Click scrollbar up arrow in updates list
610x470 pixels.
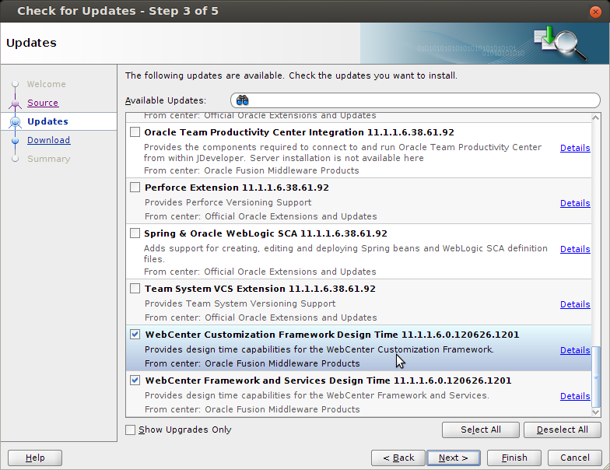(x=596, y=117)
